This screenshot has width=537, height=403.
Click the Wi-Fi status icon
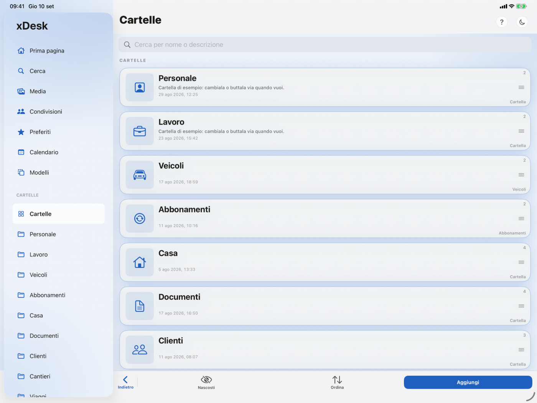pos(512,6)
